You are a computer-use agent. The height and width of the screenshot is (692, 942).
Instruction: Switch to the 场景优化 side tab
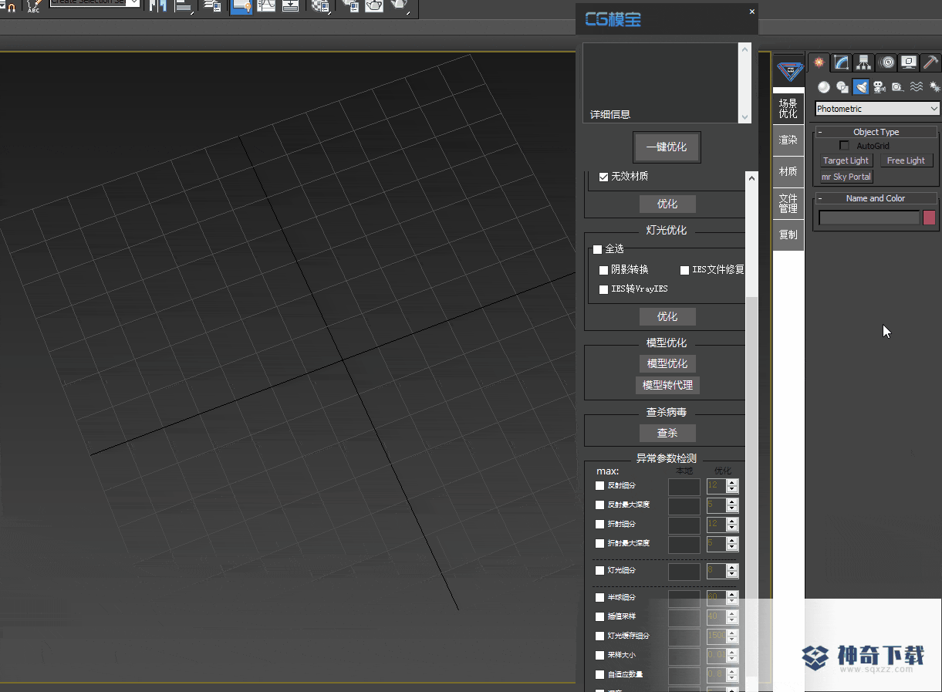(x=788, y=108)
